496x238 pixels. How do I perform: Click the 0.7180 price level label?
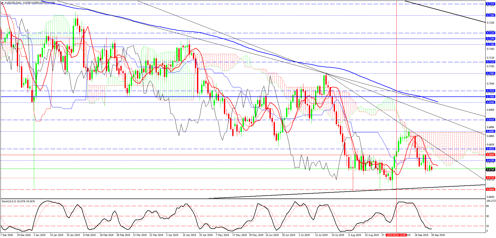point(491,44)
